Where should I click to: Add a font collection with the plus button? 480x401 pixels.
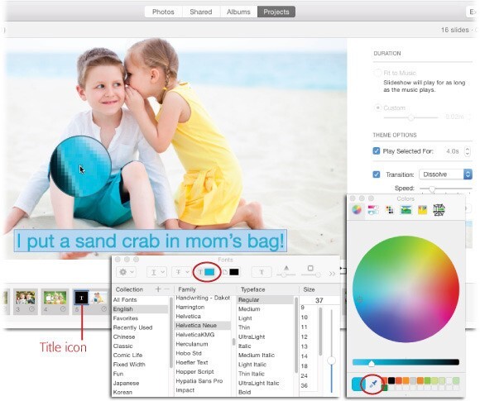tap(158, 289)
